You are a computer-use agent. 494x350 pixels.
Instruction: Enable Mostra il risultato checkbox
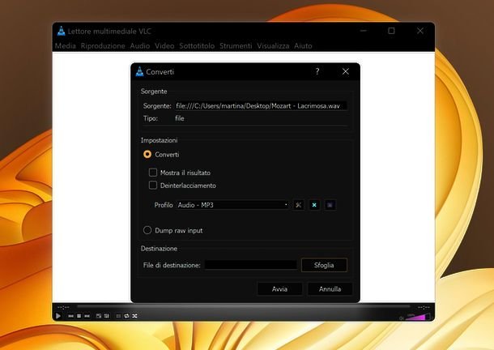coord(153,172)
